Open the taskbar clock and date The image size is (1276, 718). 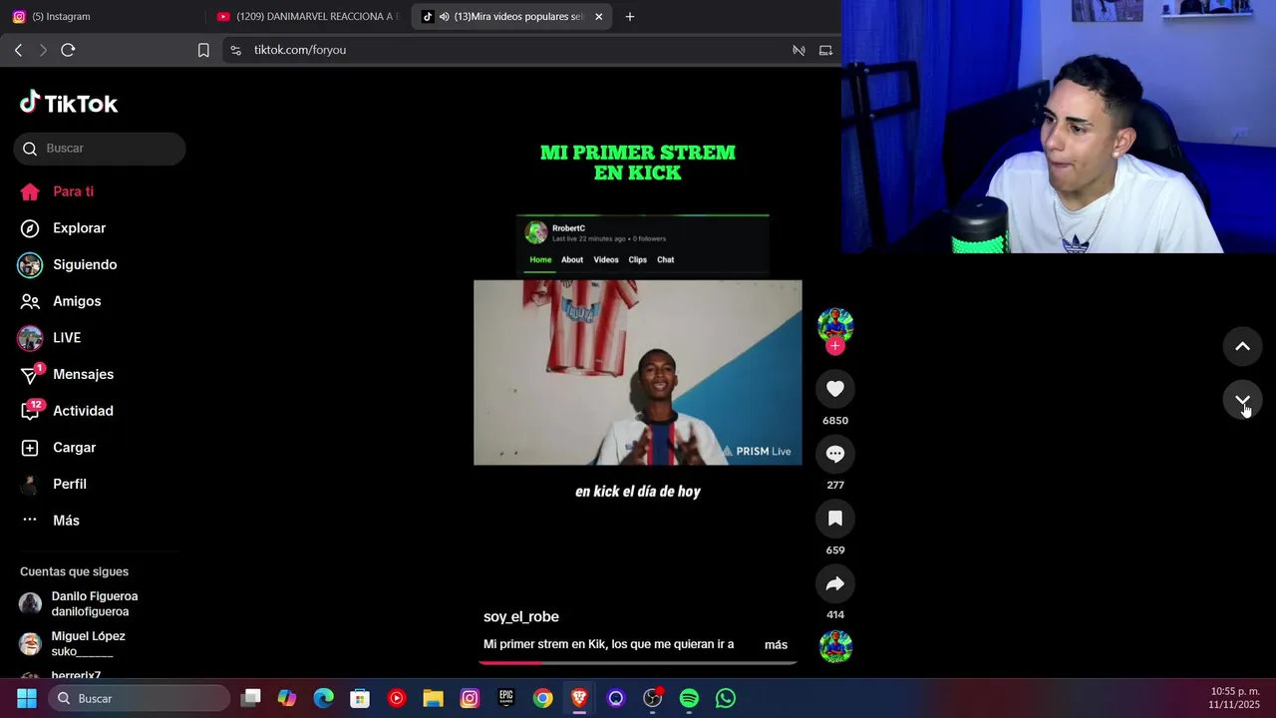(1234, 698)
